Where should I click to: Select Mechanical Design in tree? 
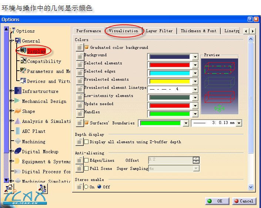(44, 101)
